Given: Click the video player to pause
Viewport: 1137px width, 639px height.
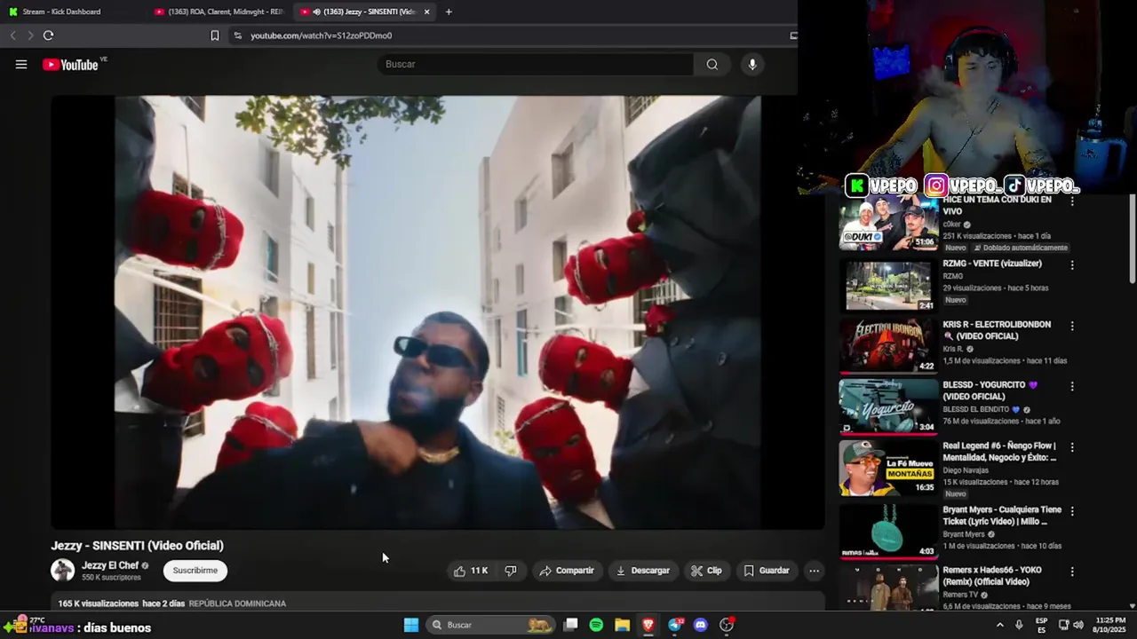Looking at the screenshot, I should click(x=437, y=312).
